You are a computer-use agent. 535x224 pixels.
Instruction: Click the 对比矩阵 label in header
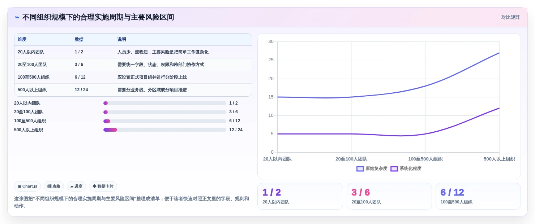click(x=511, y=17)
